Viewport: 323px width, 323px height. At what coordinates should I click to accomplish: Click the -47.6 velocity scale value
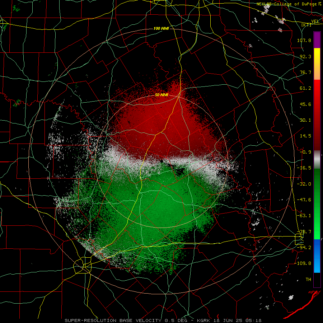tap(304, 200)
